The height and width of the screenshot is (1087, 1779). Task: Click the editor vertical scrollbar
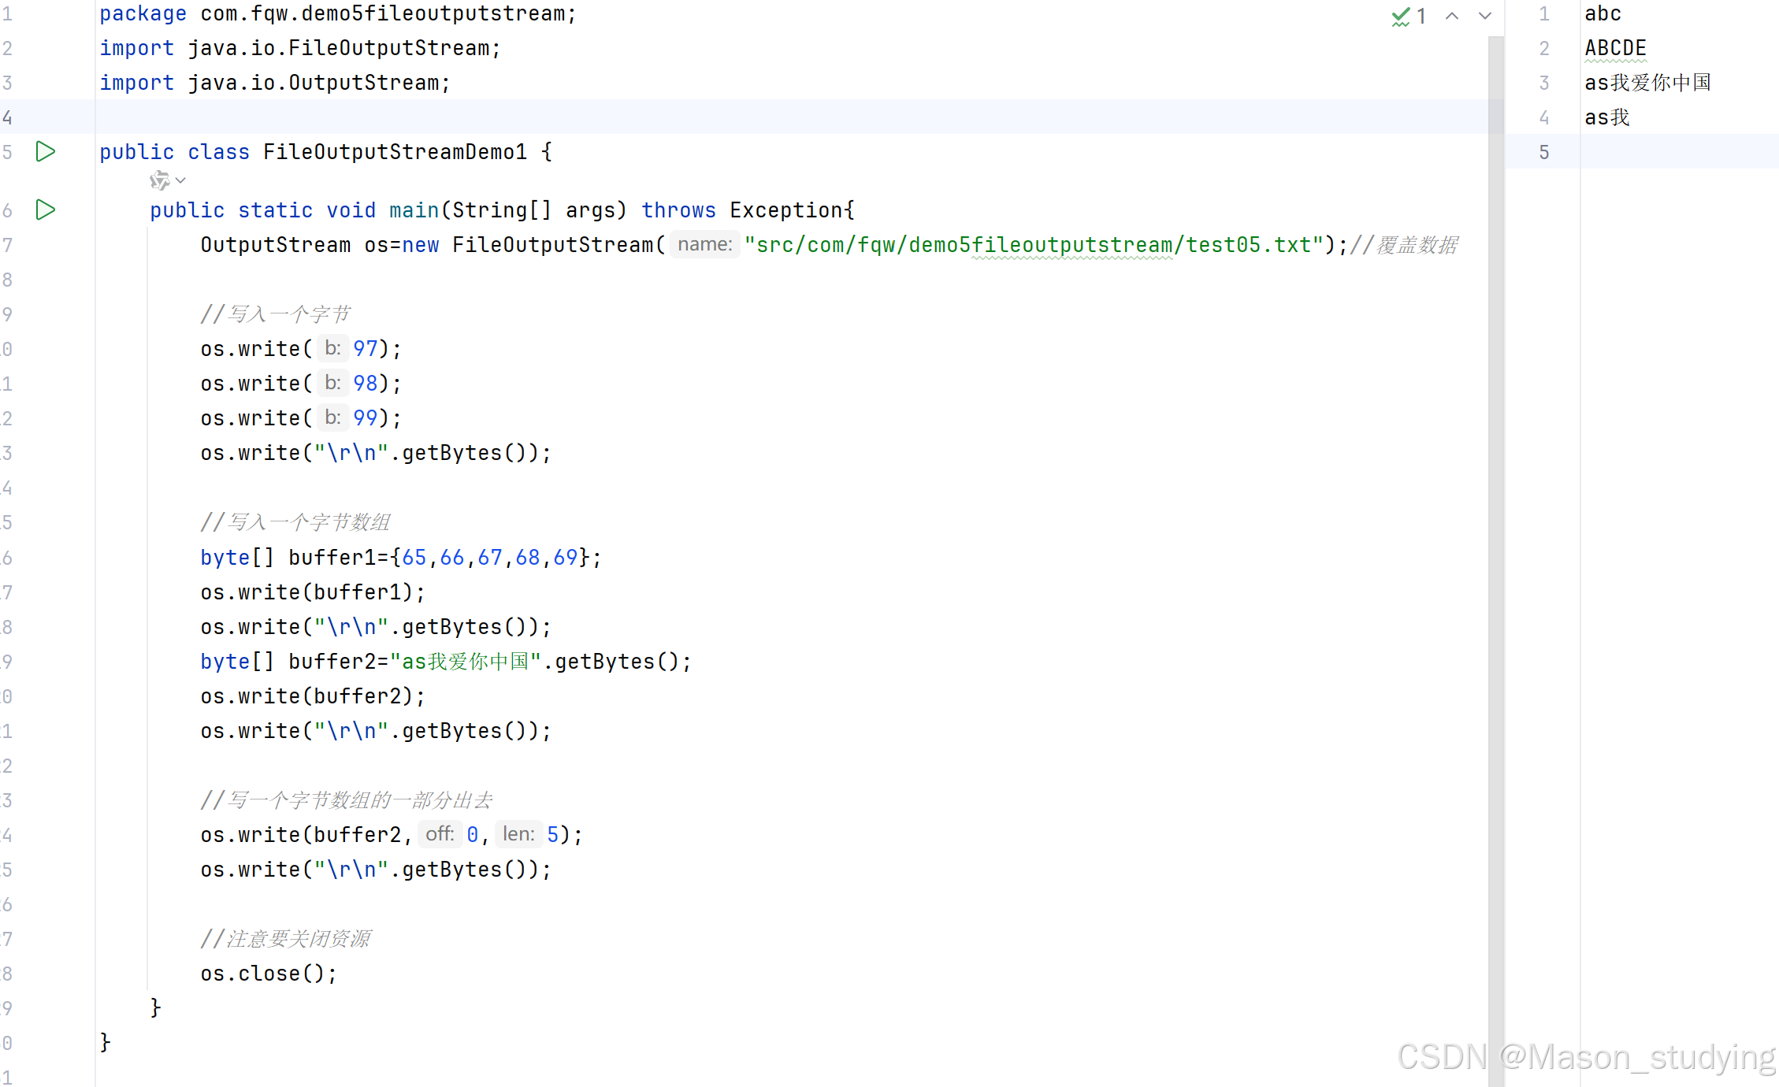pyautogui.click(x=1495, y=551)
